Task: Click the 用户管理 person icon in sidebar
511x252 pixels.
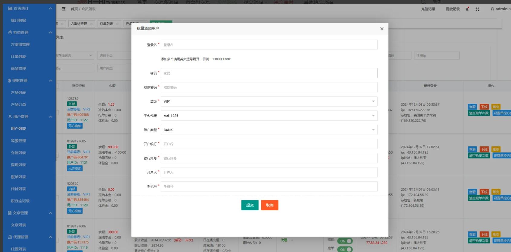Action: pyautogui.click(x=10, y=117)
